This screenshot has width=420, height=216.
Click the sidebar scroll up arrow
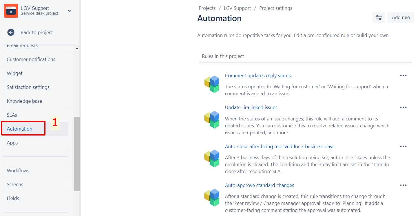[x=77, y=49]
